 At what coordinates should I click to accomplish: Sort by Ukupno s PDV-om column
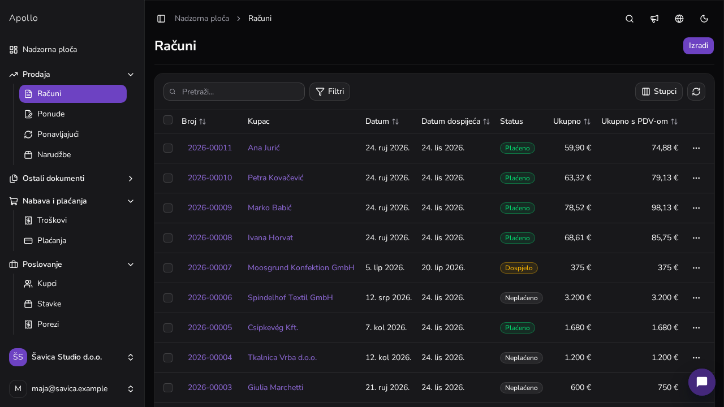(640, 122)
